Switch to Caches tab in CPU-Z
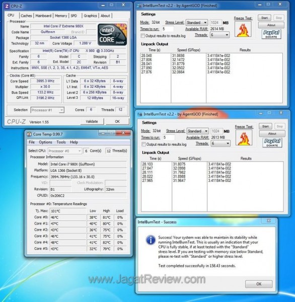295x302 pixels. pyautogui.click(x=26, y=16)
